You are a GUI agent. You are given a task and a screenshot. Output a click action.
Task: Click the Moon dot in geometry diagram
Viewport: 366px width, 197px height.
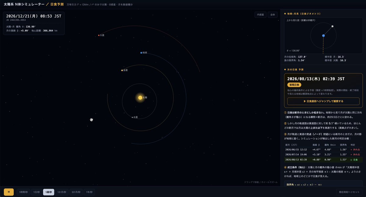(332, 26)
